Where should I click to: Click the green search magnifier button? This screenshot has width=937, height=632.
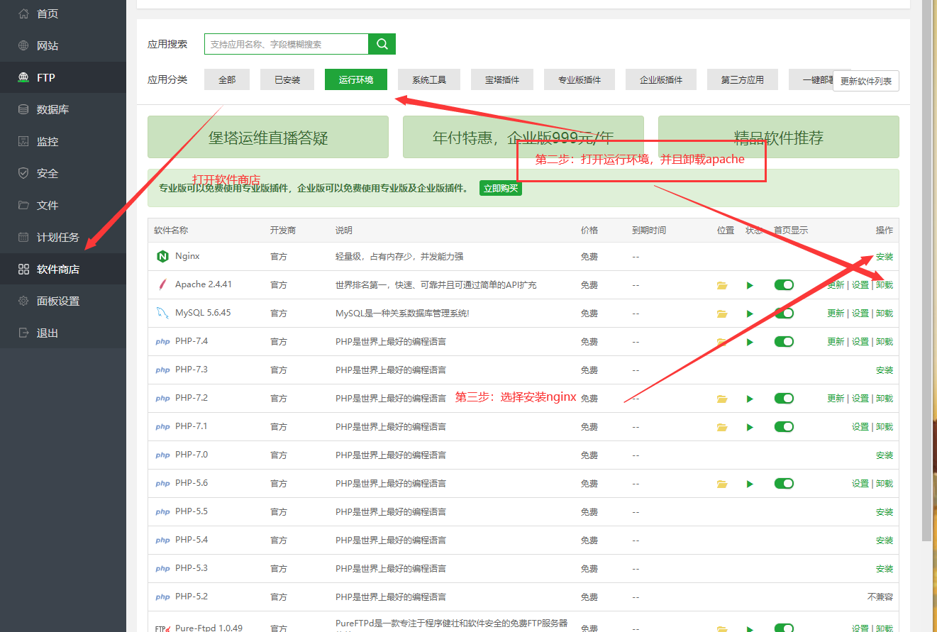click(382, 44)
